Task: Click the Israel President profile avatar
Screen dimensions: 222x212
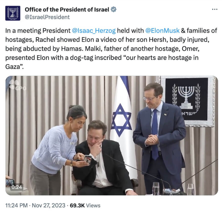Action: [13, 13]
